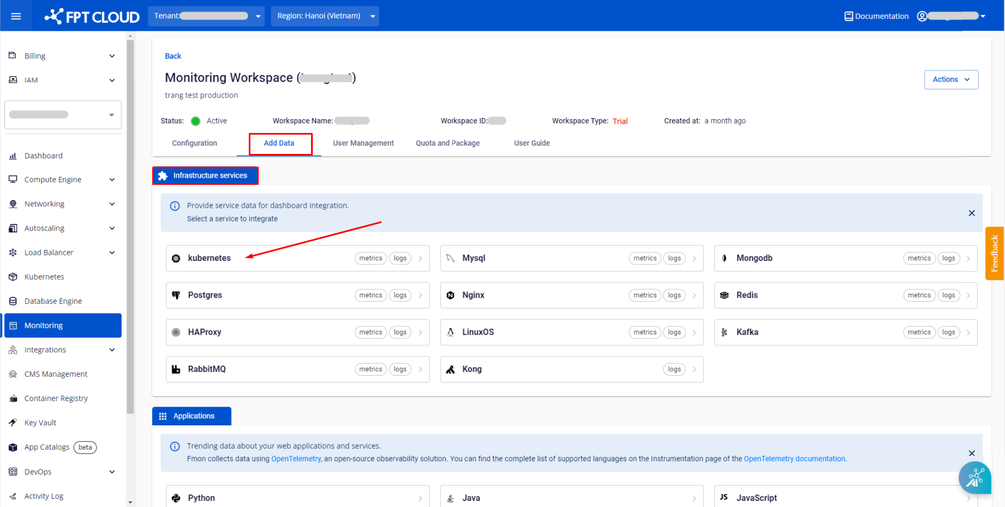Dismiss the infrastructure services info banner
Screen dimensions: 1005x507
point(971,213)
